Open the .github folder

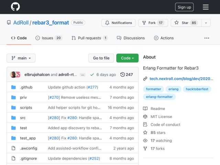click(26, 87)
